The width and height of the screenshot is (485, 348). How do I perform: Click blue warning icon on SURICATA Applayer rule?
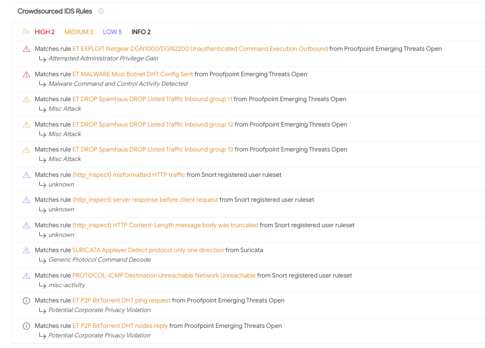26,250
